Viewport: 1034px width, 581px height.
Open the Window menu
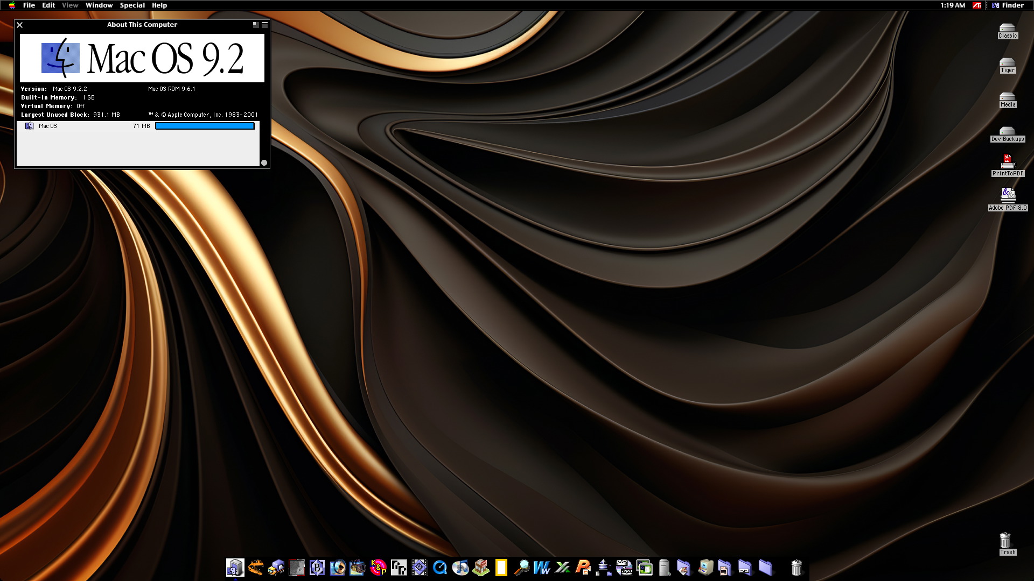99,5
